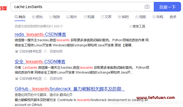Click the 资讯 tab news icon

pos(34,17)
